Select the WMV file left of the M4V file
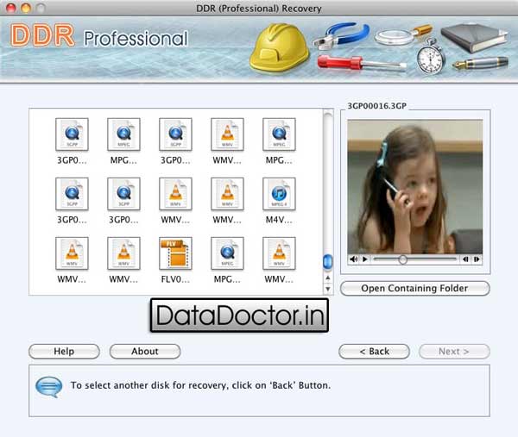 tap(227, 194)
